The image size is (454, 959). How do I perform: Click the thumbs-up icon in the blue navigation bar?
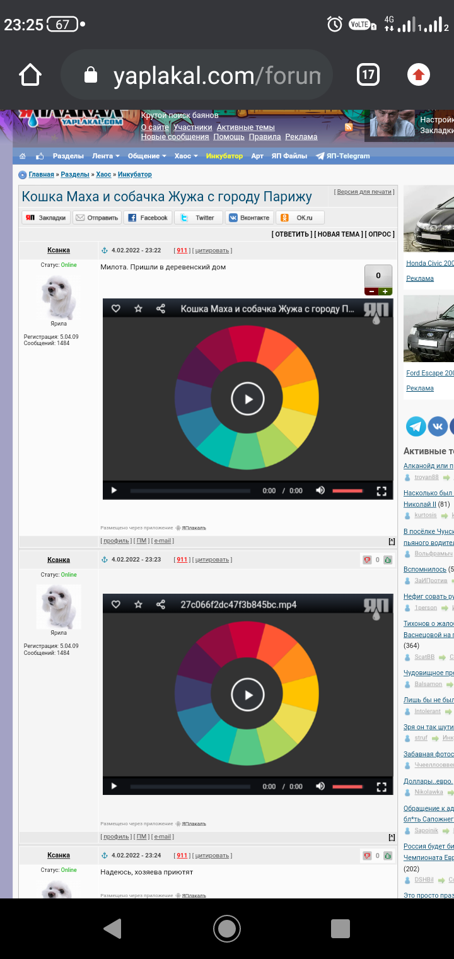click(40, 156)
